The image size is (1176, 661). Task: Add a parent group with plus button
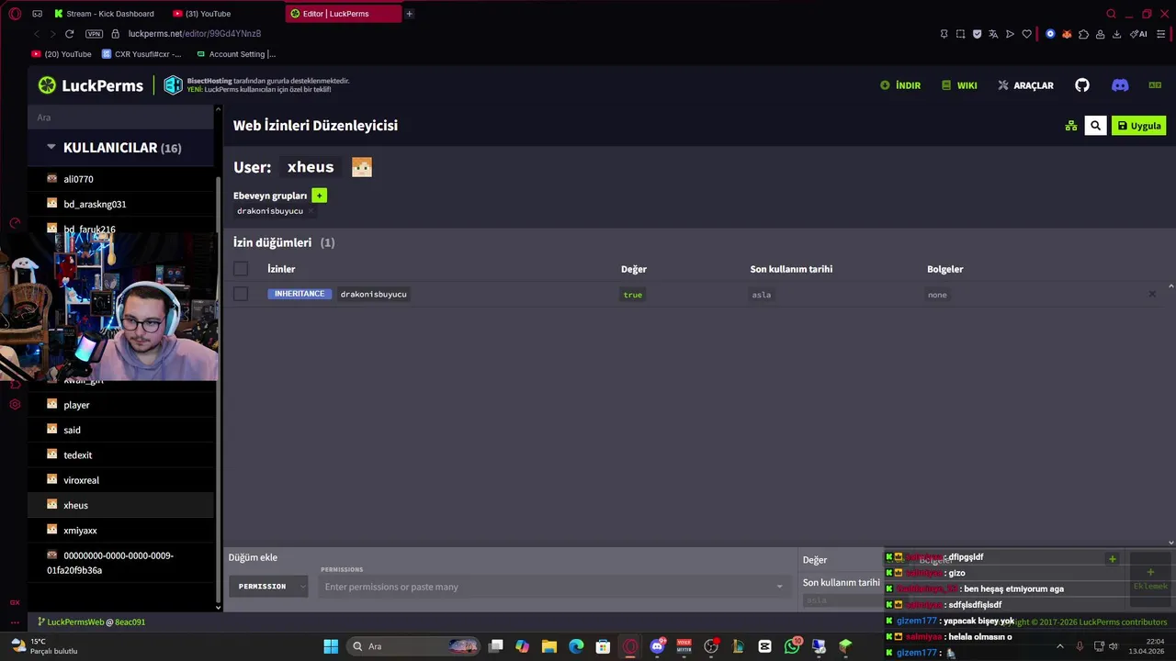[x=319, y=196]
